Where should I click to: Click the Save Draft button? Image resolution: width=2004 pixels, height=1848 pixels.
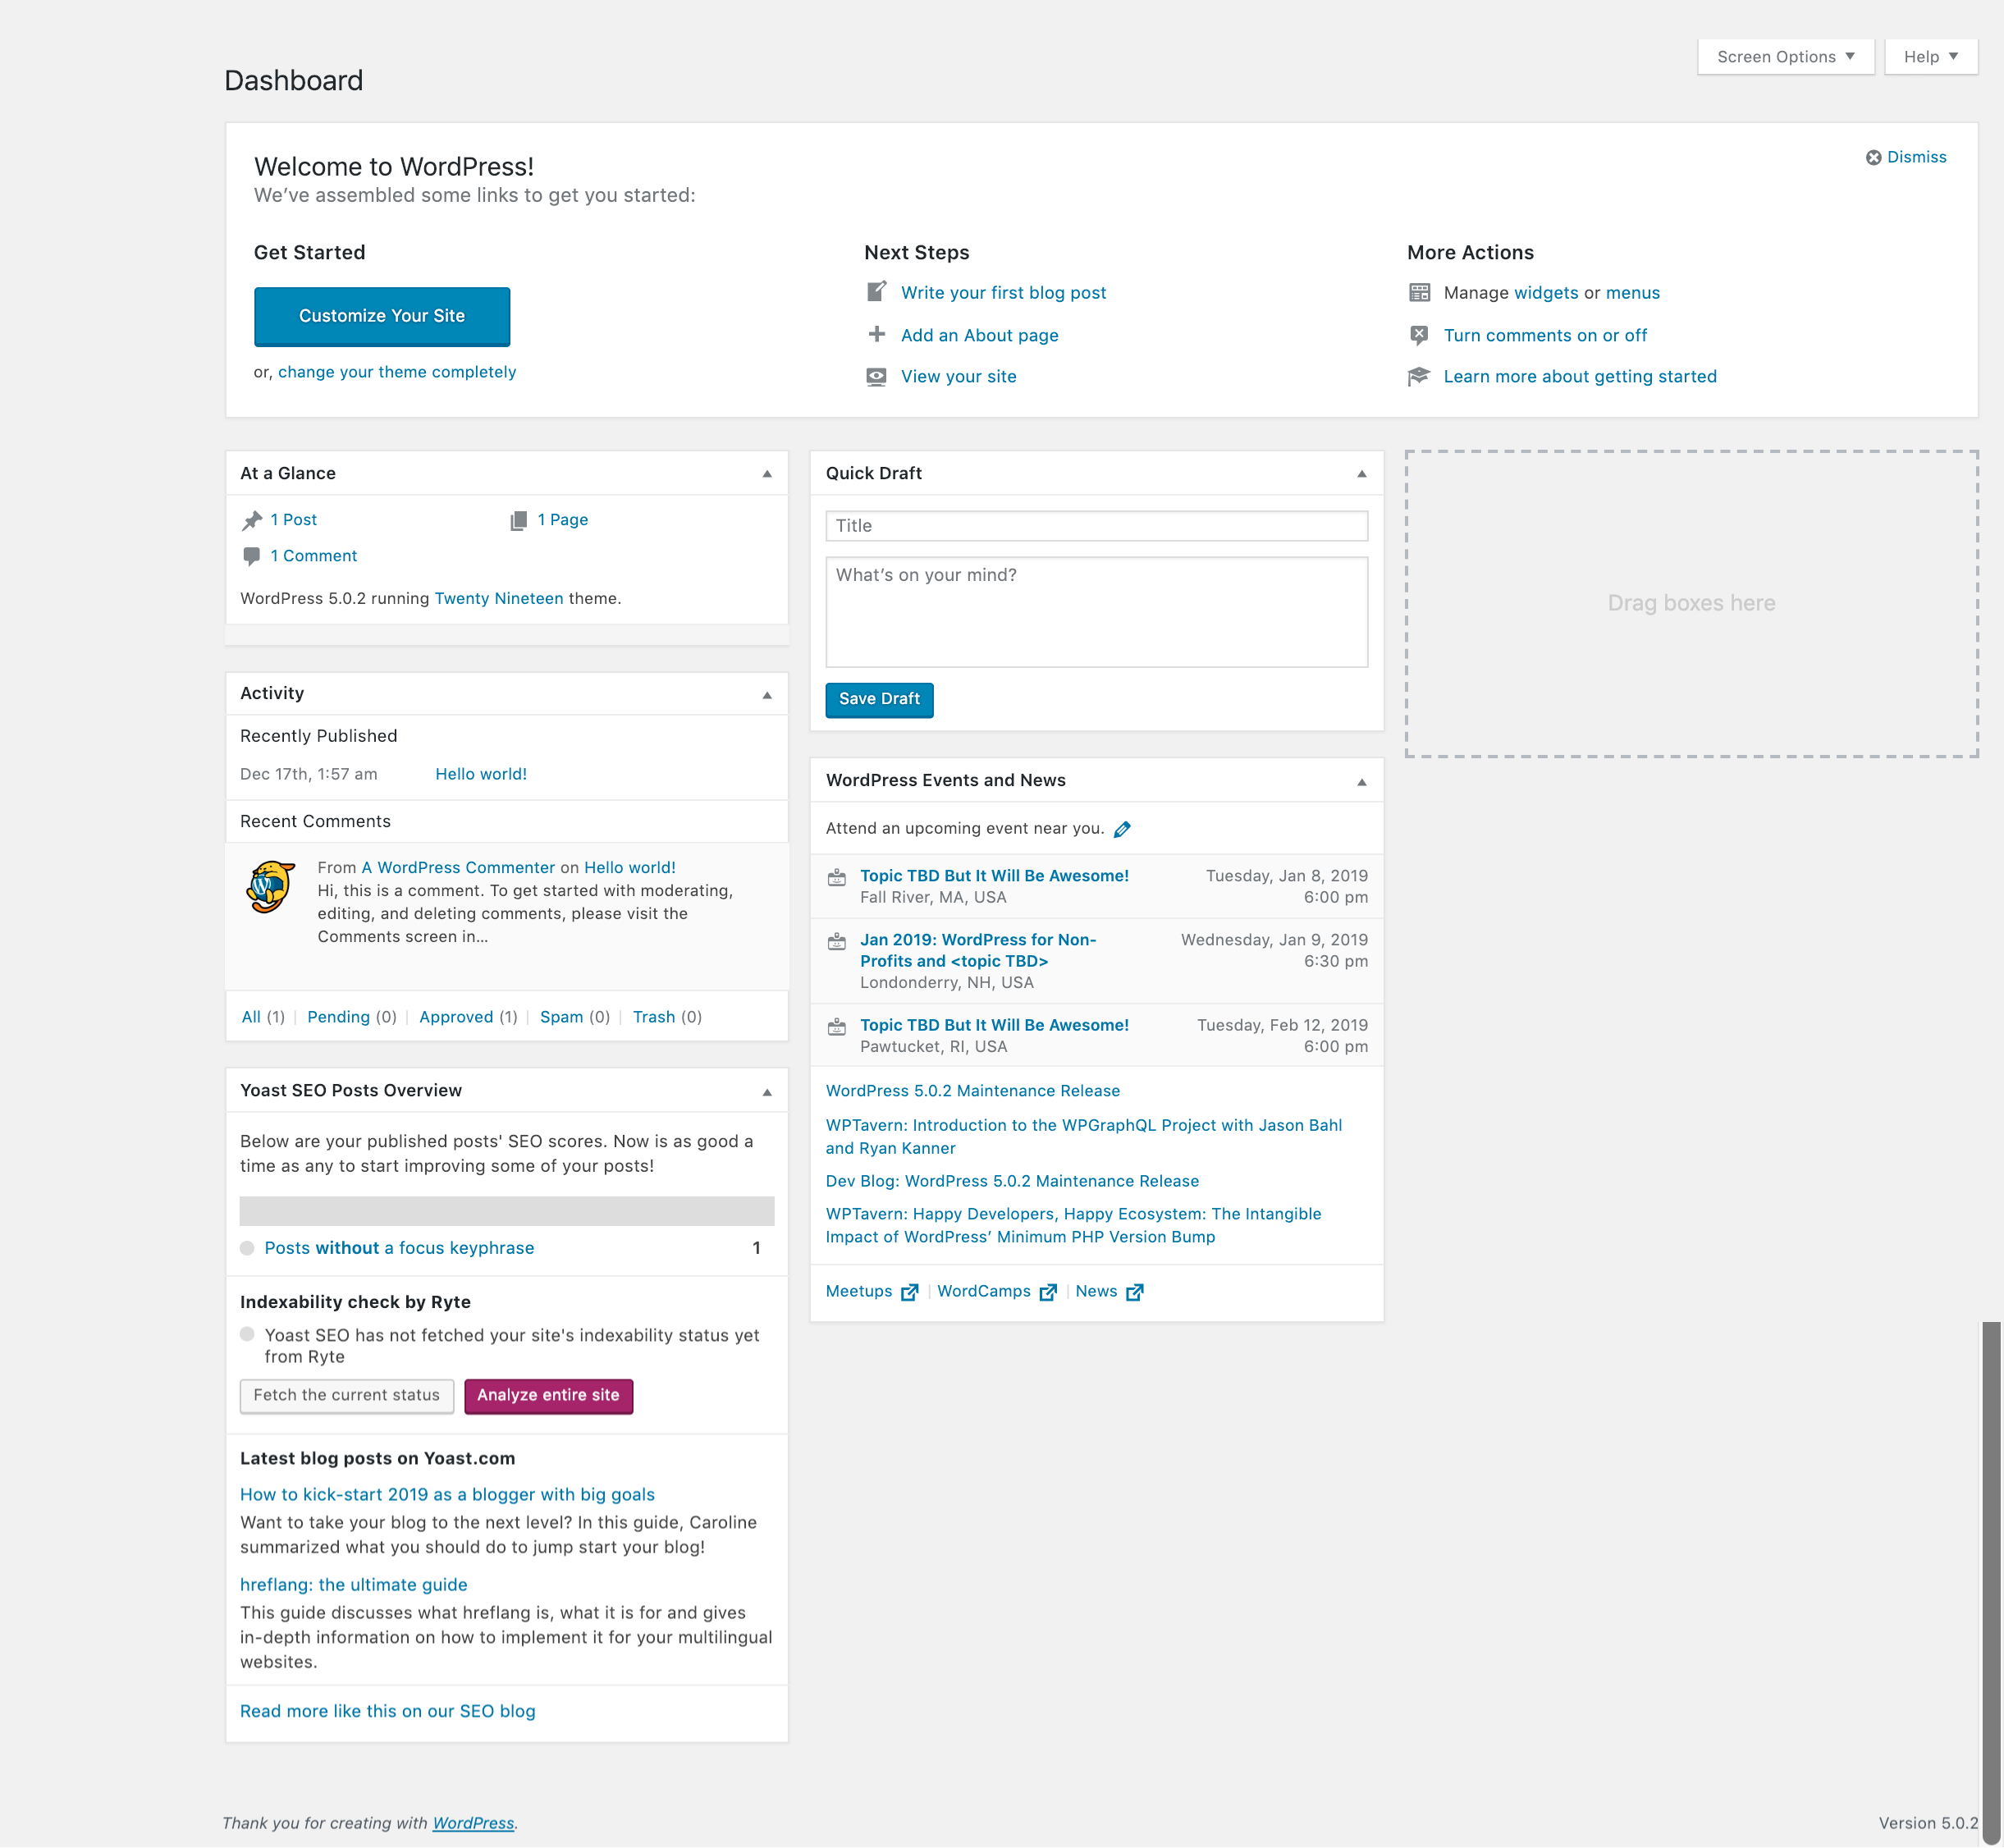click(878, 698)
